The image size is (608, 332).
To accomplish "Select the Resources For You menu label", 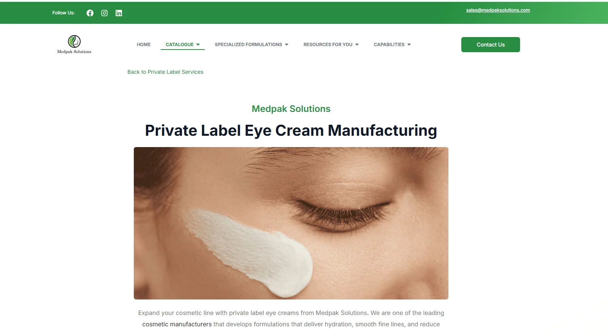I will pos(328,45).
